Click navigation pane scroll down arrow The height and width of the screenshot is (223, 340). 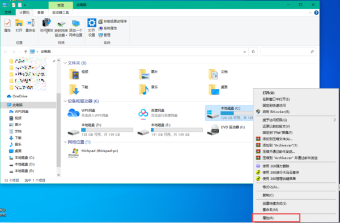point(58,175)
